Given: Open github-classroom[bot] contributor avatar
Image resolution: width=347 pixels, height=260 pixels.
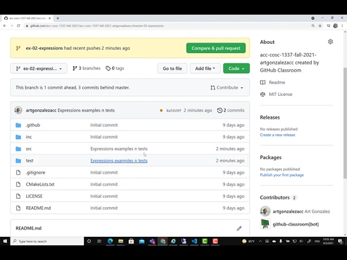Looking at the screenshot, I should (265, 224).
